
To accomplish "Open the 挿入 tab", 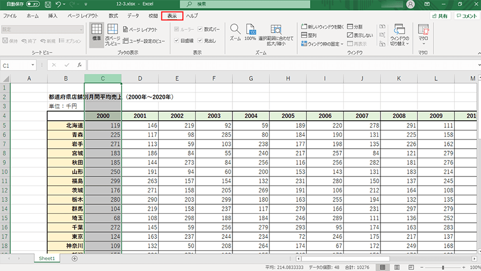I will (x=53, y=16).
